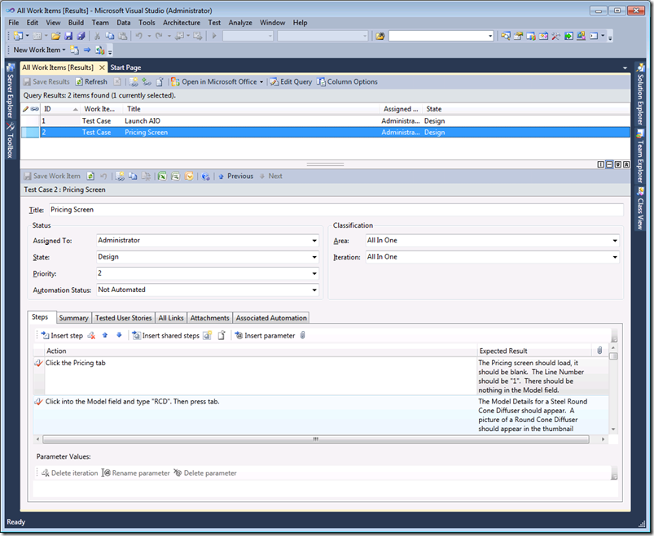This screenshot has width=654, height=536.
Task: Click Insert parameter button
Action: (x=265, y=336)
